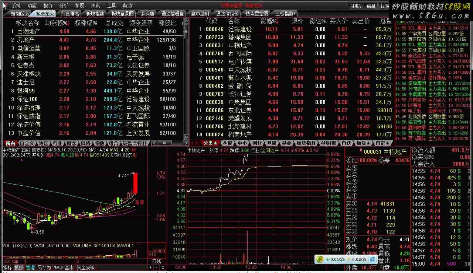Viewport: 473px width, 273px height.
Task: Click the R marker beside 000031 中粮地产
Action: pyautogui.click(x=361, y=150)
